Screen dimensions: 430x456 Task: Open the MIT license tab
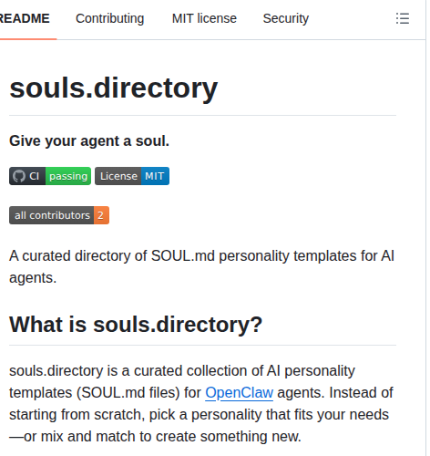pos(204,18)
